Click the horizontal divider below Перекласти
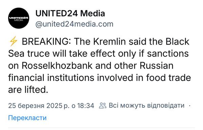The image size is (203, 130). 102,128
